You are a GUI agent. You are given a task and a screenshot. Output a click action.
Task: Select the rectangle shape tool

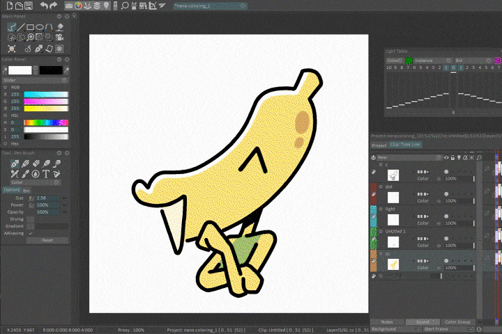31,27
